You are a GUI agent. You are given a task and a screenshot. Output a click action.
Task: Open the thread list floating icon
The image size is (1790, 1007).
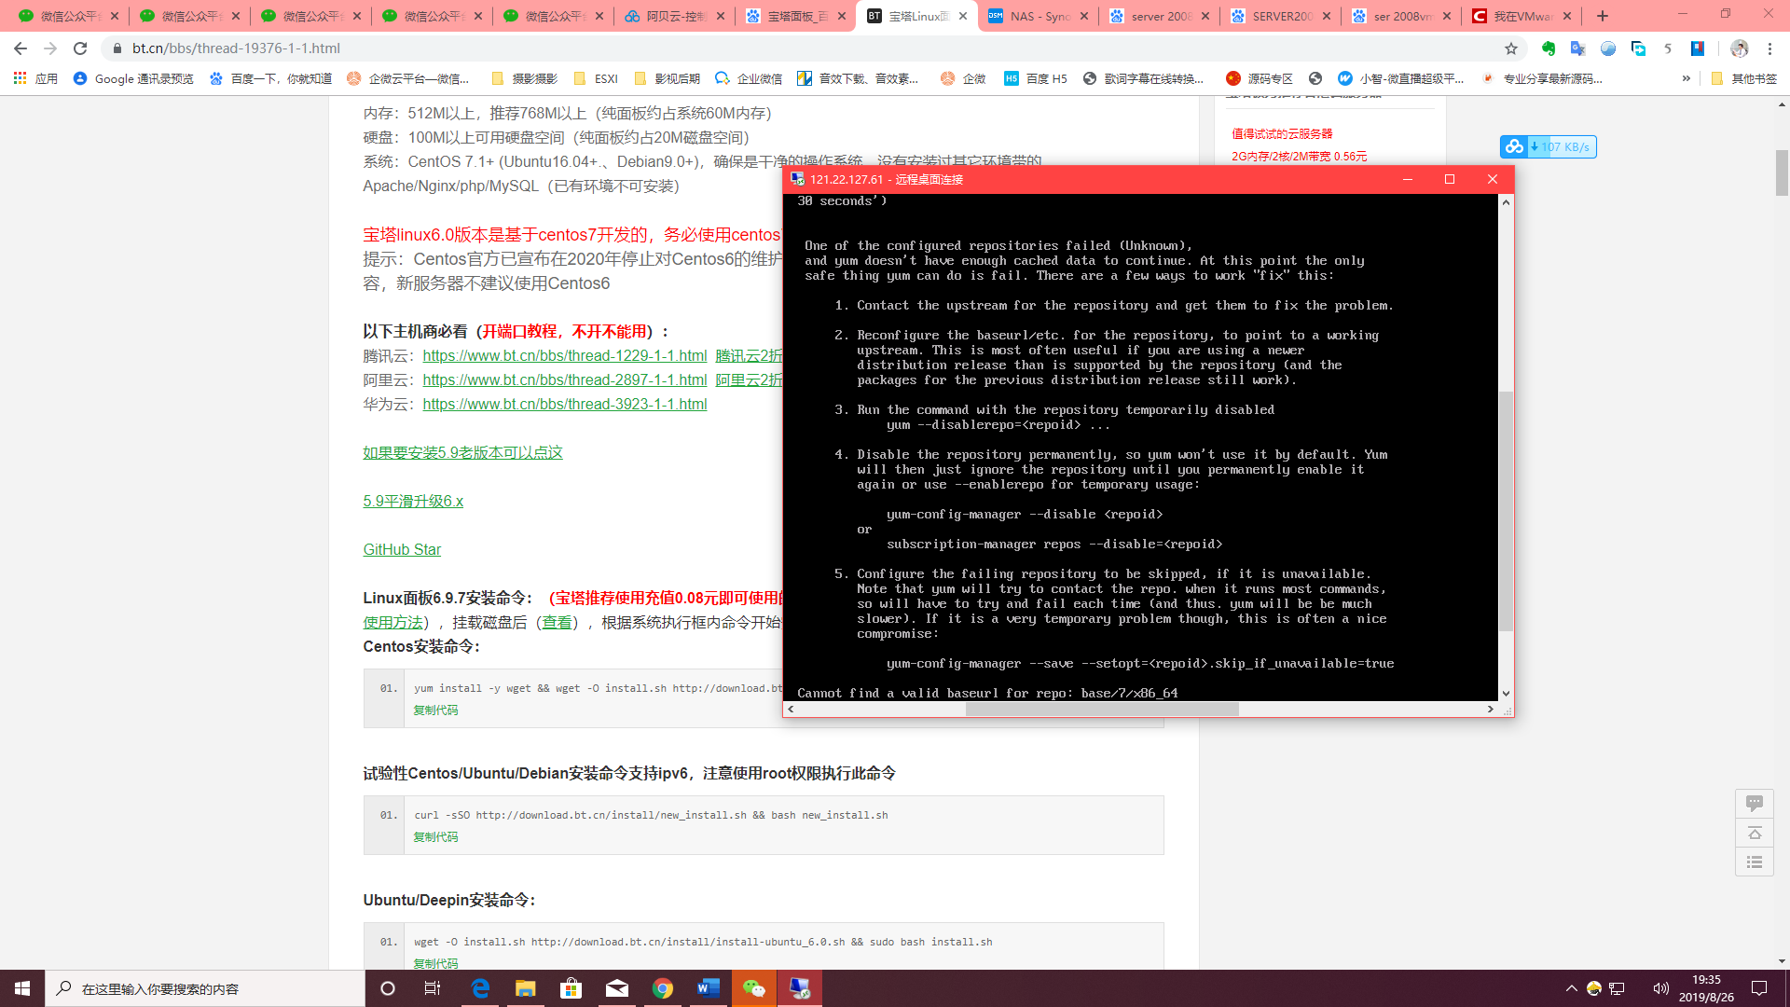coord(1754,862)
